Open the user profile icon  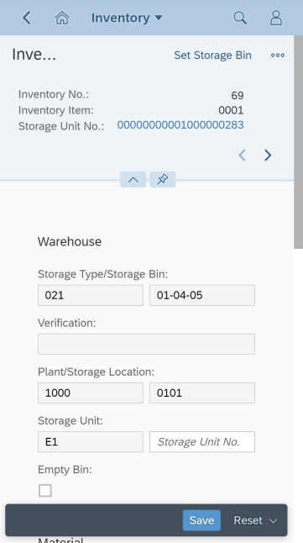(276, 18)
